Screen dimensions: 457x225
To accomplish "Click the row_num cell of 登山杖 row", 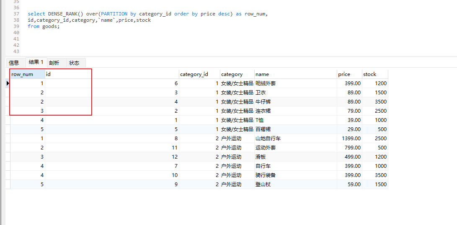I will click(x=28, y=185).
